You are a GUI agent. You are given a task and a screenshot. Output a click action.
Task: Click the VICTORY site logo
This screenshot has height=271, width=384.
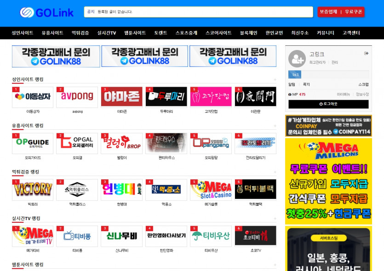[x=32, y=189]
